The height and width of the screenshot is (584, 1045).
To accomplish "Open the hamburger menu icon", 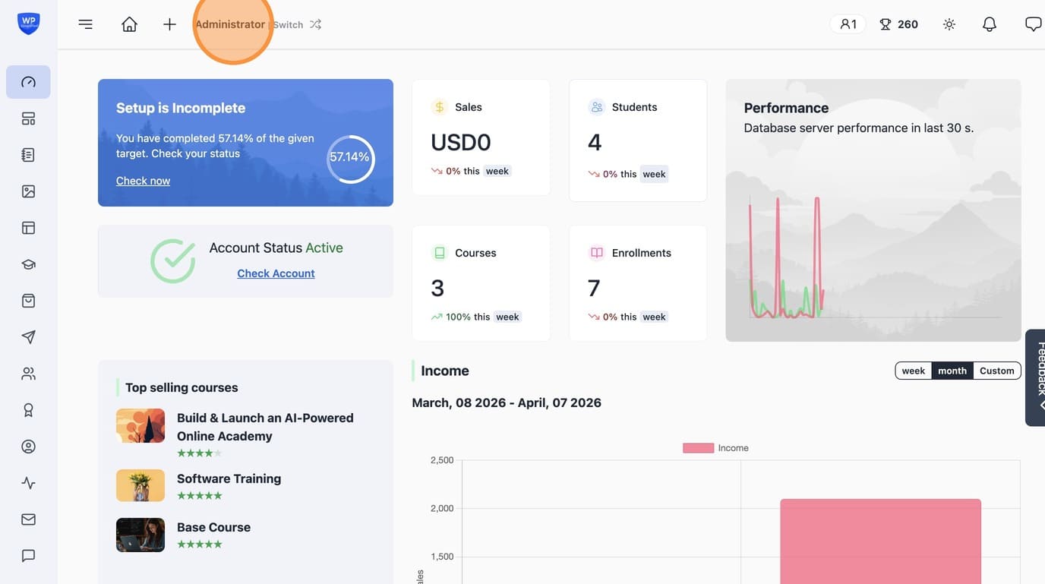I will pyautogui.click(x=86, y=24).
